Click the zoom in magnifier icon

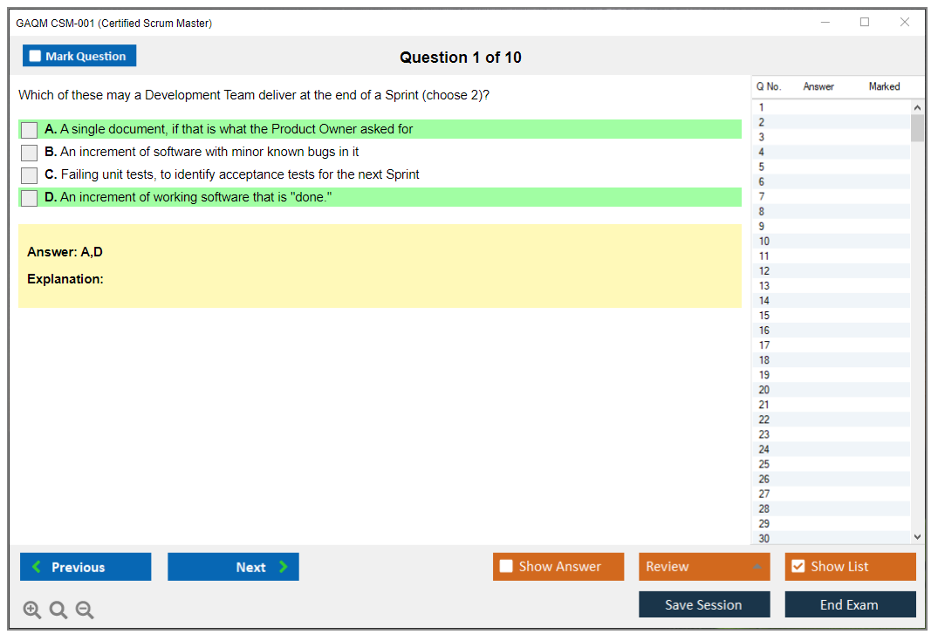point(32,610)
